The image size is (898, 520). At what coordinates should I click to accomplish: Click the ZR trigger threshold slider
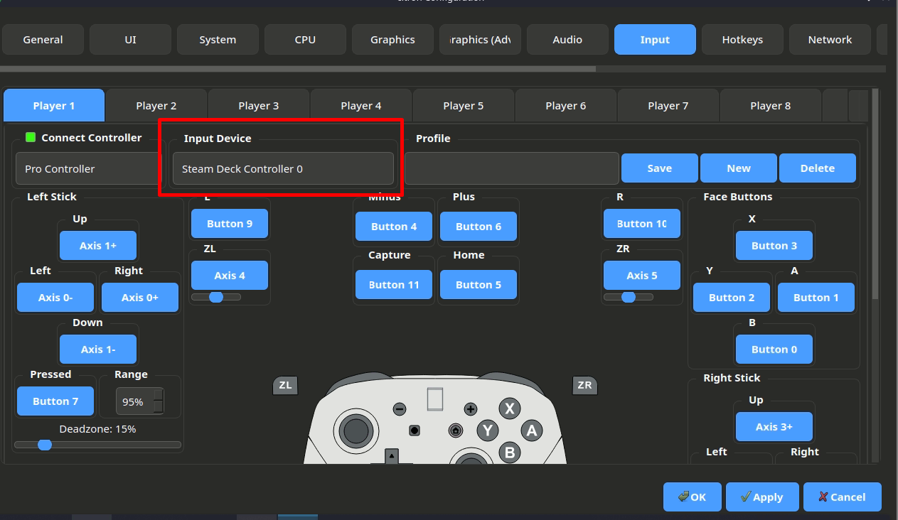coord(628,297)
